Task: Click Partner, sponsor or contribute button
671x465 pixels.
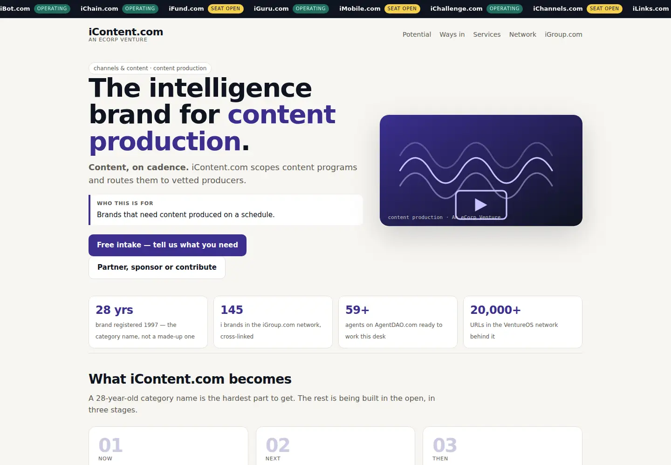Action: click(x=157, y=267)
